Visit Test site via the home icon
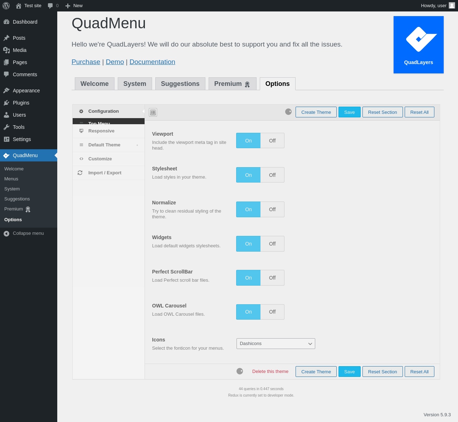 [x=19, y=6]
